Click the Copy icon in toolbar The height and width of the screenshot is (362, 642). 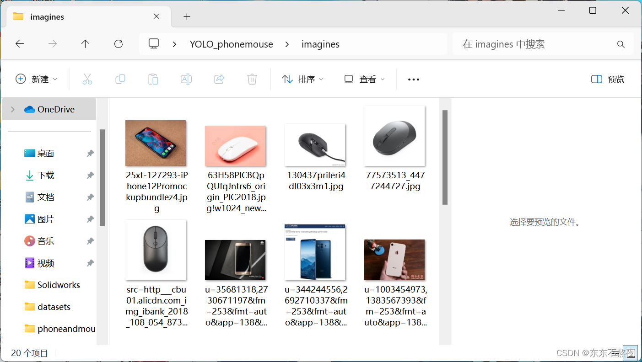point(120,79)
